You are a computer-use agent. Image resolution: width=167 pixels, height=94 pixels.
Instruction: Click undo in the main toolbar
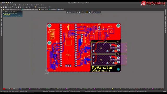click(31, 7)
